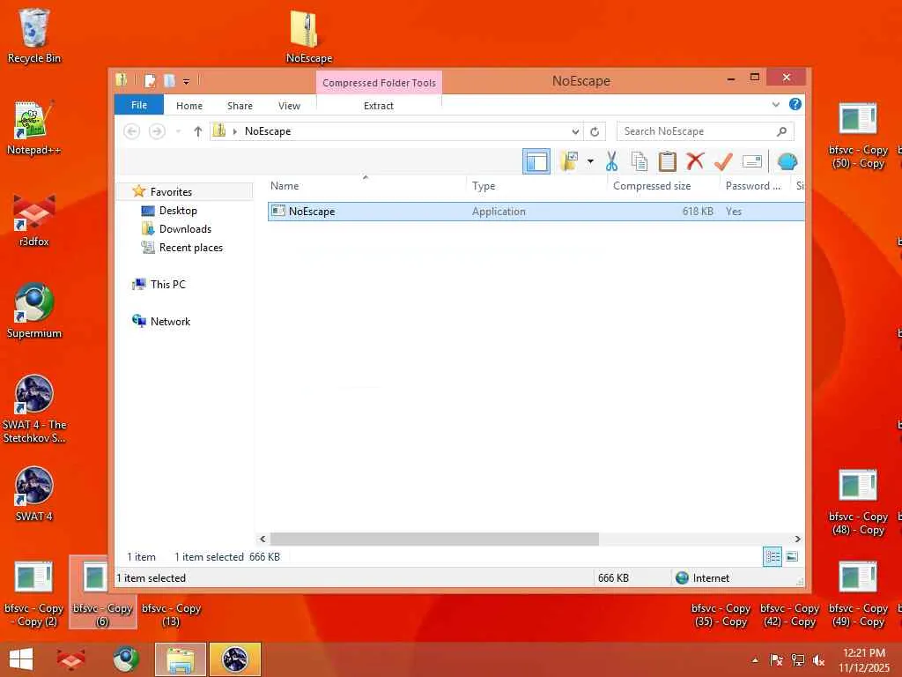Select This PC in navigation pane
The image size is (902, 677).
167,285
